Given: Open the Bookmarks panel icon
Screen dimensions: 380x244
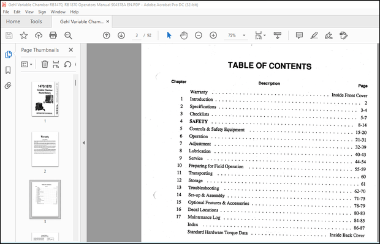Looking at the screenshot, I should click(x=8, y=70).
